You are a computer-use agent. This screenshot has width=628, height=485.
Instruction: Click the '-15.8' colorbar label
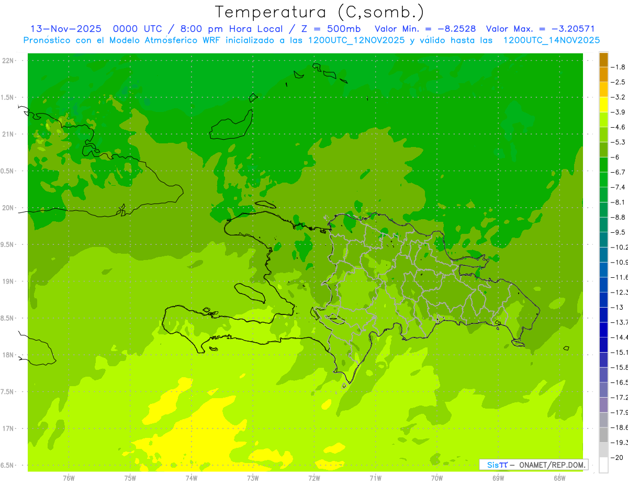(x=621, y=367)
